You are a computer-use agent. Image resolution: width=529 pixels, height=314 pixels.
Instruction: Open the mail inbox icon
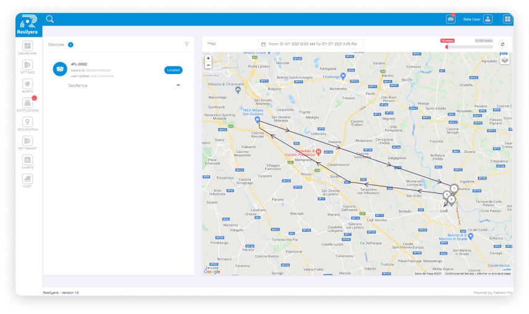(451, 19)
